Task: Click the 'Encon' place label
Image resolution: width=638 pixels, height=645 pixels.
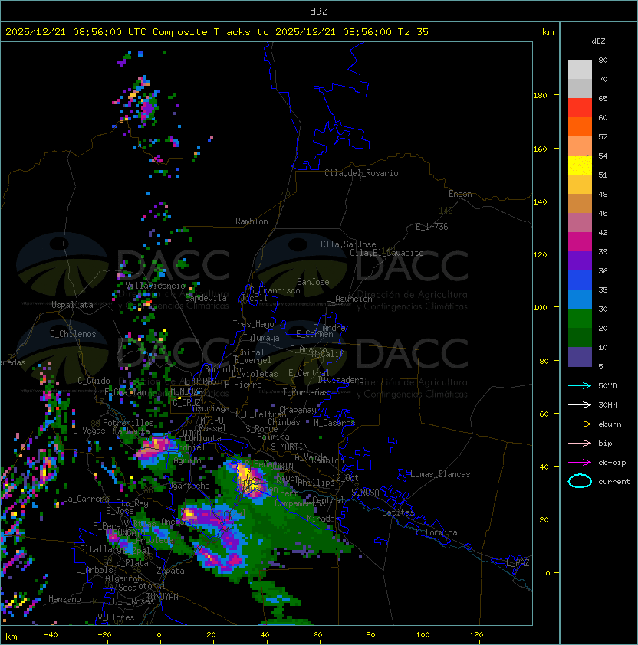Action: pos(460,194)
